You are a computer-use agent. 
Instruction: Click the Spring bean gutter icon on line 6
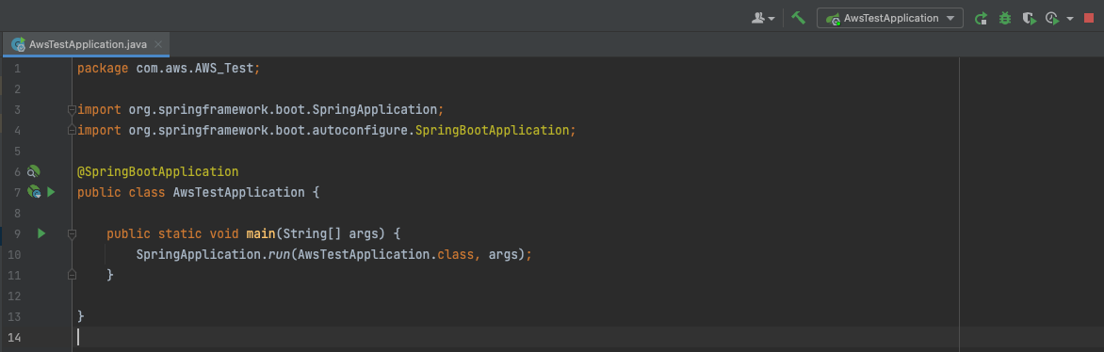click(34, 171)
